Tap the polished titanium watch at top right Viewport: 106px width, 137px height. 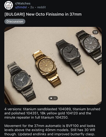coord(89,47)
